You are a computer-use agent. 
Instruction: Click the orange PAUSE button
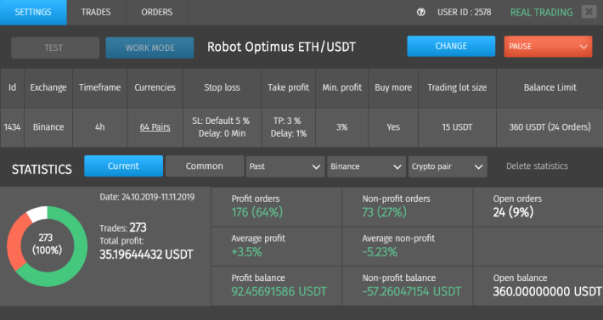tap(548, 47)
